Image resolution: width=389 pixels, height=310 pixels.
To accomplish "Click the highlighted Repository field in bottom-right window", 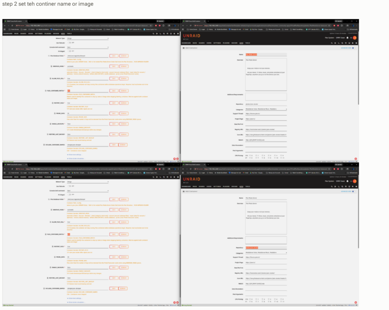I will pyautogui.click(x=266, y=248).
